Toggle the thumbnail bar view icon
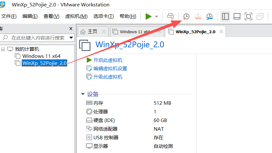Screen dimensions: 272x153 click(x=237, y=16)
